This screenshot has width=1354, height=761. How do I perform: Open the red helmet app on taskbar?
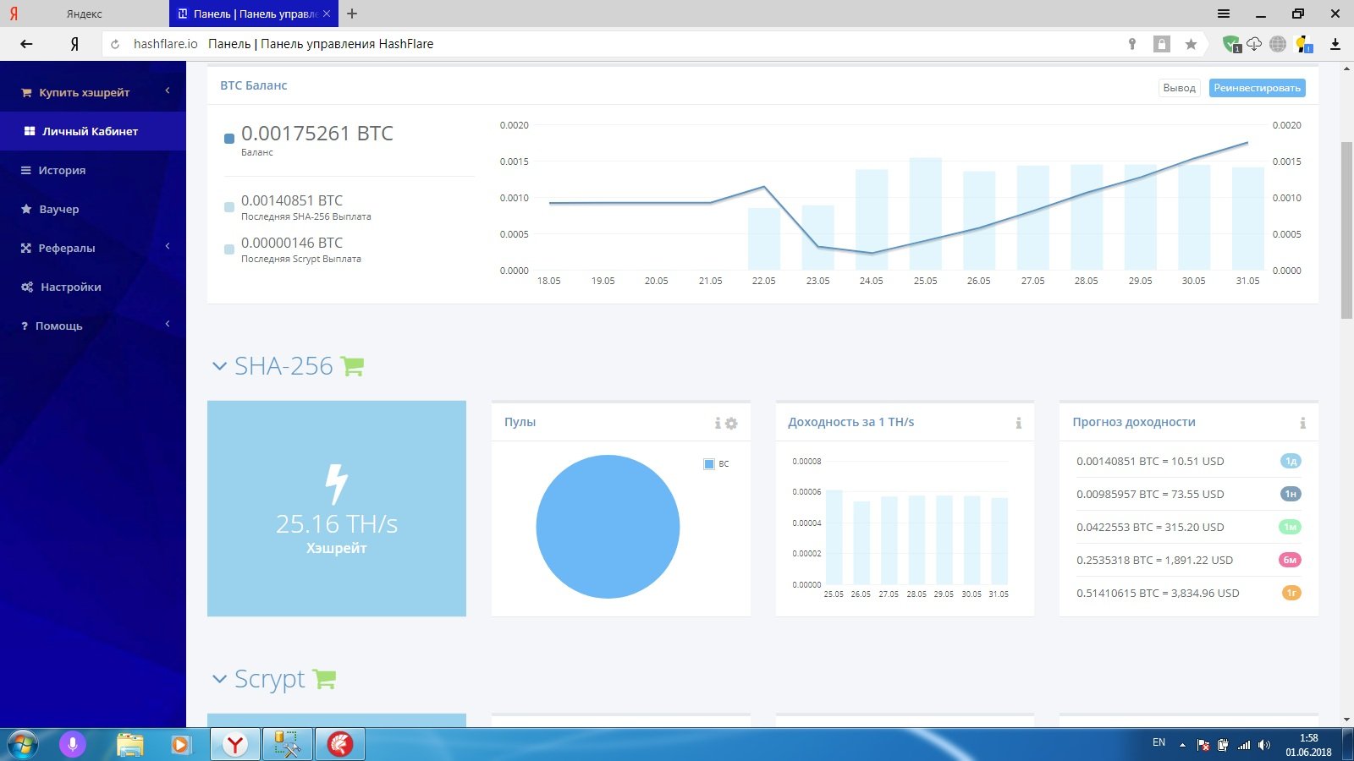point(340,744)
